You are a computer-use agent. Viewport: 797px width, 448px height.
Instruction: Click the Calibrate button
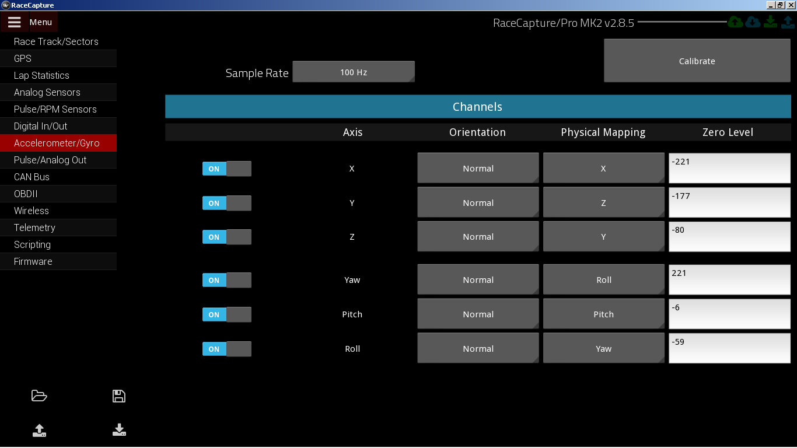(697, 61)
